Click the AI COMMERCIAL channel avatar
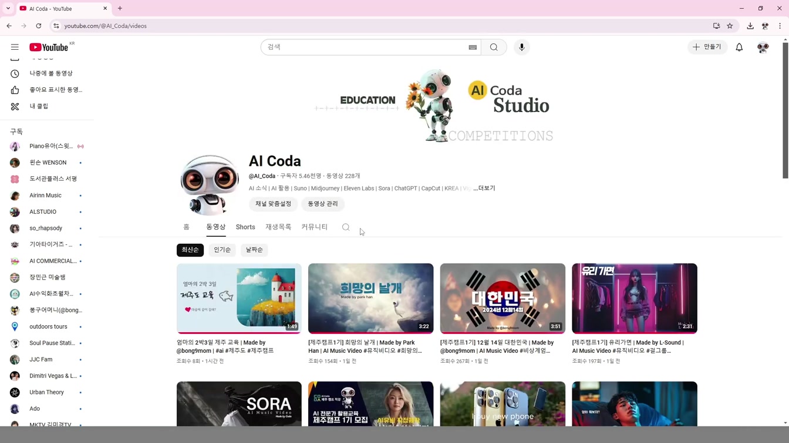The height and width of the screenshot is (443, 789). coord(15,261)
